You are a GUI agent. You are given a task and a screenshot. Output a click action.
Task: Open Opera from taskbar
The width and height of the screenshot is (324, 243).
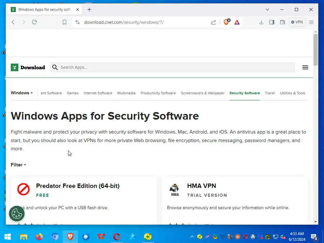tap(117, 237)
